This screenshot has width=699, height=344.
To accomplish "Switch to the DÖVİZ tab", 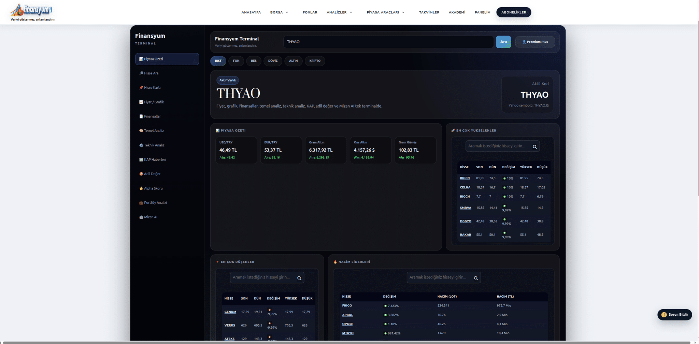I will pos(273,61).
